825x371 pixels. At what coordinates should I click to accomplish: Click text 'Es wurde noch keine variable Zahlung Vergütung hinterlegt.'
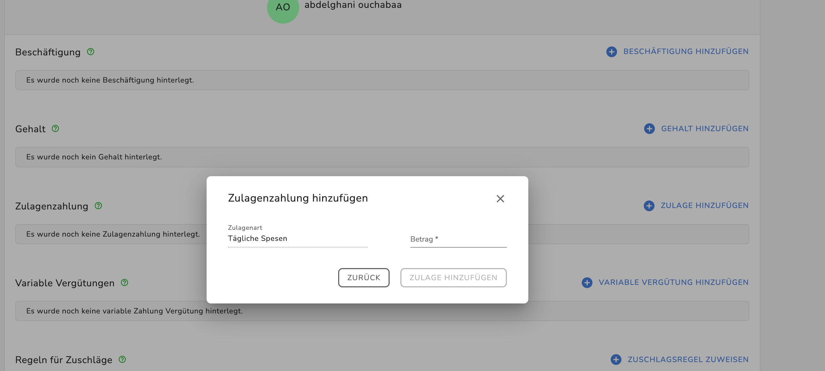[134, 311]
